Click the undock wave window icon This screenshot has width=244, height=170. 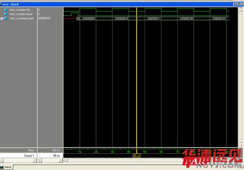(238, 4)
